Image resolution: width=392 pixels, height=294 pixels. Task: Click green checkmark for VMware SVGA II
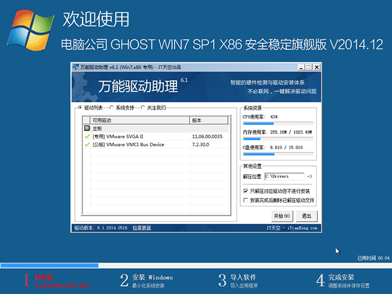click(x=87, y=137)
